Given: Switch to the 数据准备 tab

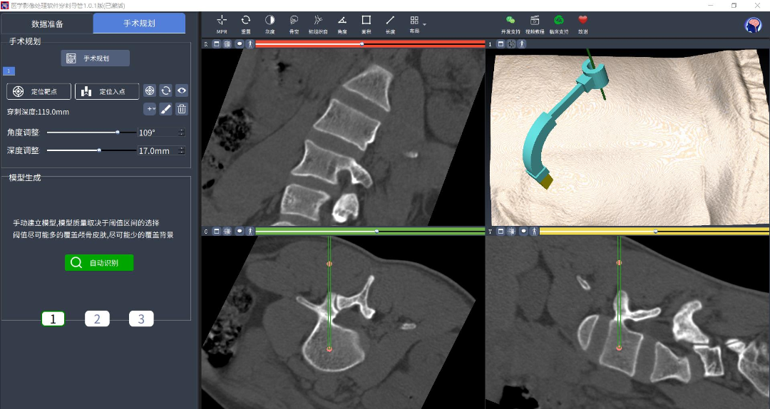Looking at the screenshot, I should pos(47,24).
